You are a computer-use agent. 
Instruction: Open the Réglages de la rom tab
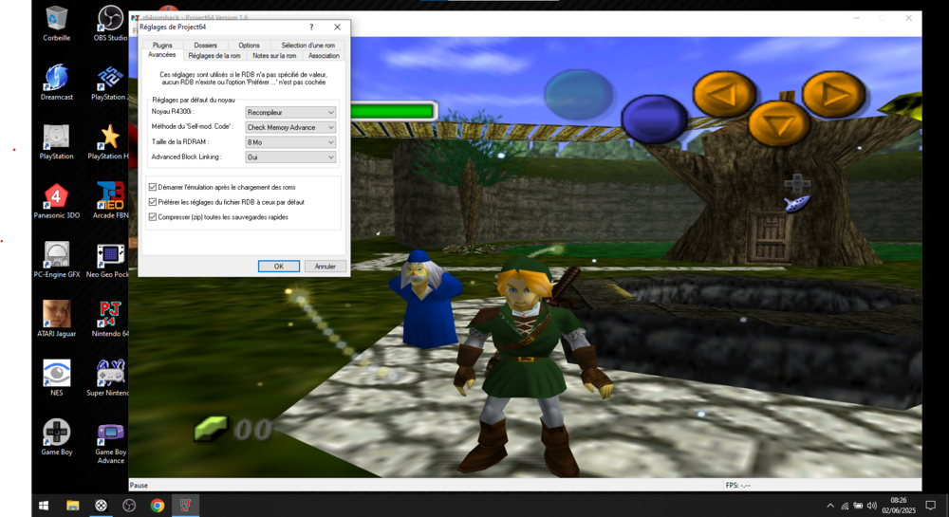(214, 56)
